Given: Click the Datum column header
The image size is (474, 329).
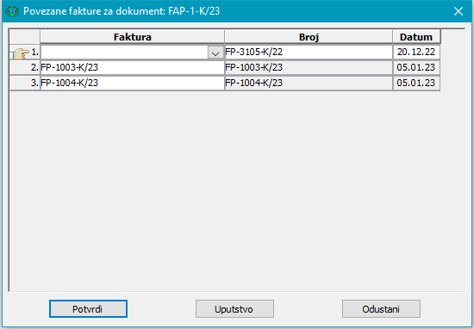Looking at the screenshot, I should tap(416, 37).
